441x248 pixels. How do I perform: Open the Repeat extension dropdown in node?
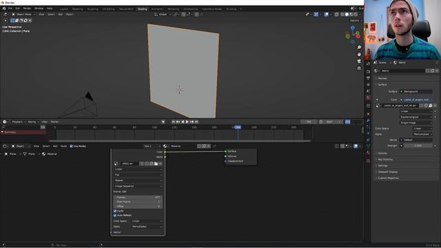pyautogui.click(x=138, y=180)
